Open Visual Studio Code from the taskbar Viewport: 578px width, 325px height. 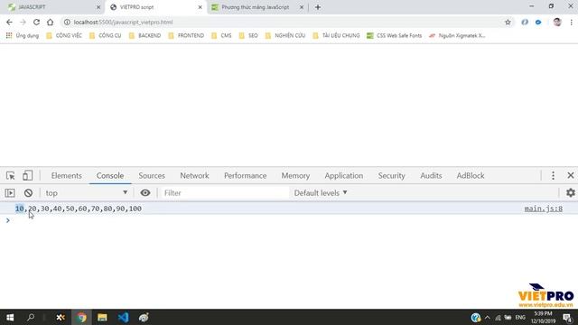(x=123, y=317)
